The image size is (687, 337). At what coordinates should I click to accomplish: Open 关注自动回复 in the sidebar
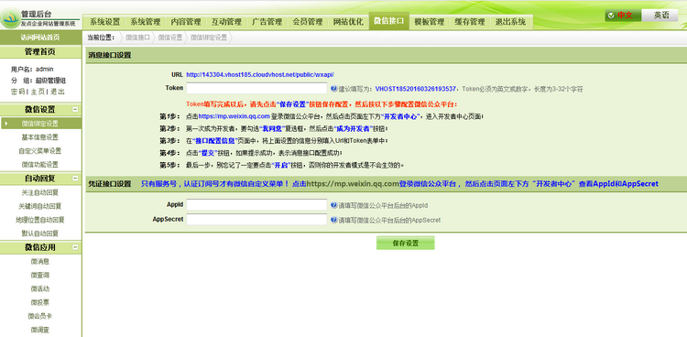(x=40, y=192)
